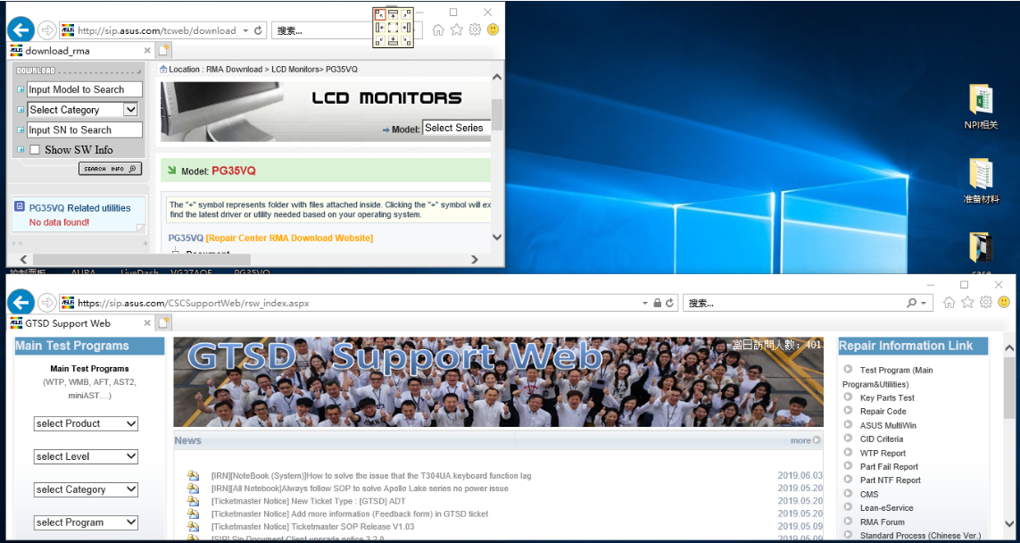Click the SEARCH INFO button
This screenshot has width=1020, height=543.
click(x=110, y=170)
